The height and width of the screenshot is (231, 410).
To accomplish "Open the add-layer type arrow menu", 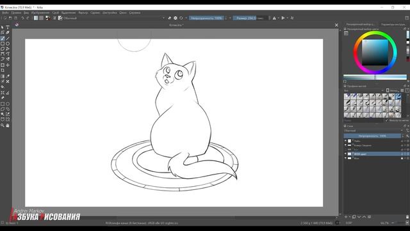I will [349, 217].
